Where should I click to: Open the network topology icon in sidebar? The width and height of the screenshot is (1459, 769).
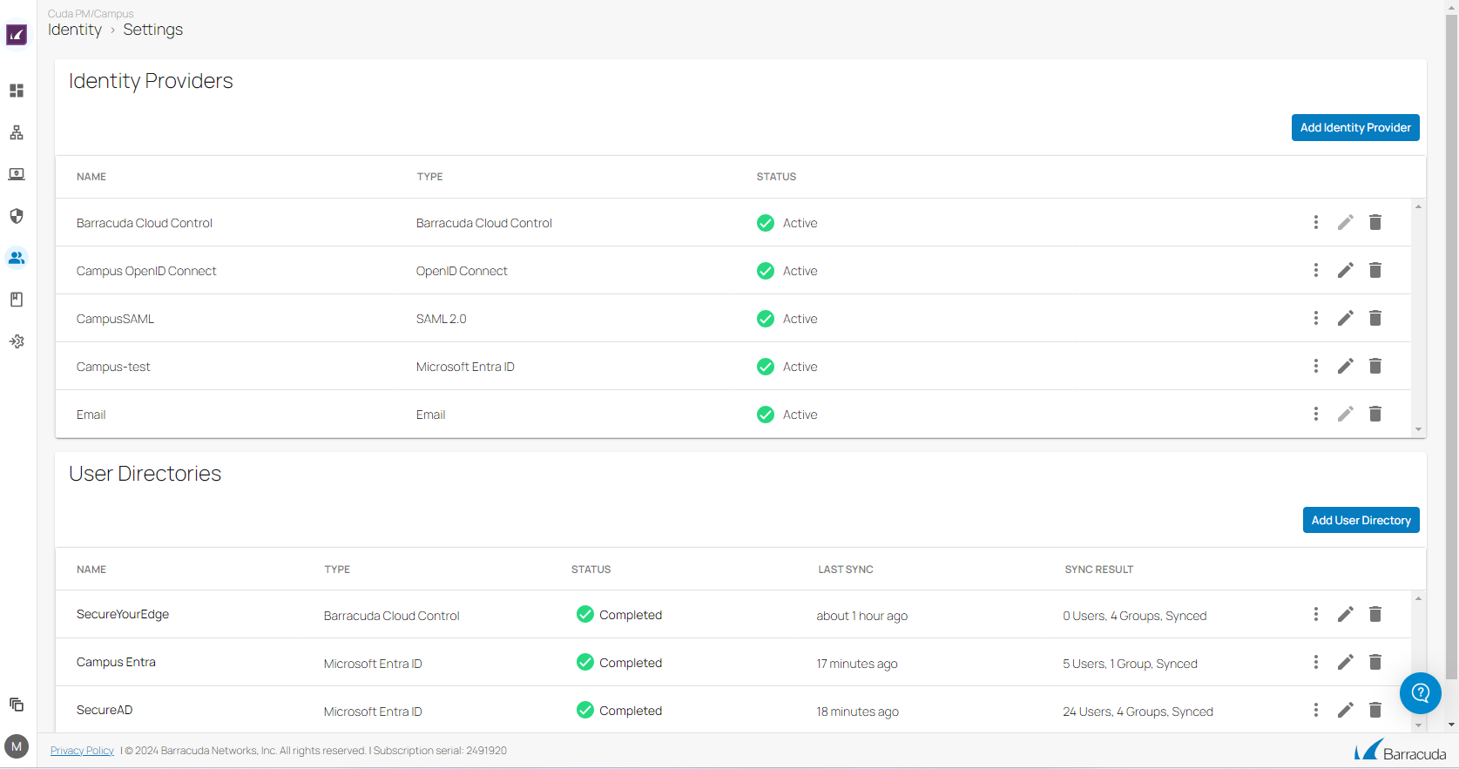(x=17, y=132)
